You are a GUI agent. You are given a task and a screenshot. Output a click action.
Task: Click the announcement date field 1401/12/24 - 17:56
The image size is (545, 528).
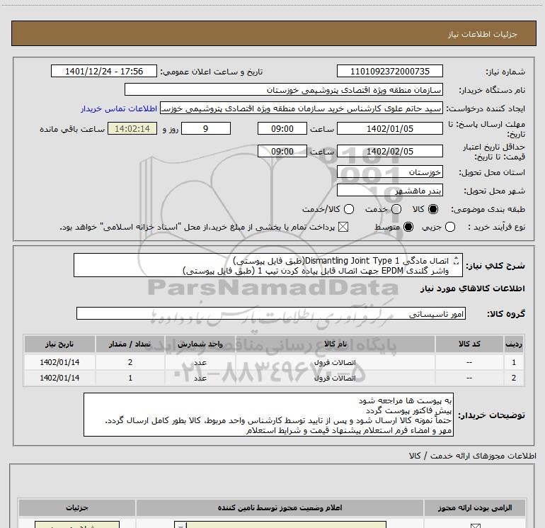click(104, 71)
